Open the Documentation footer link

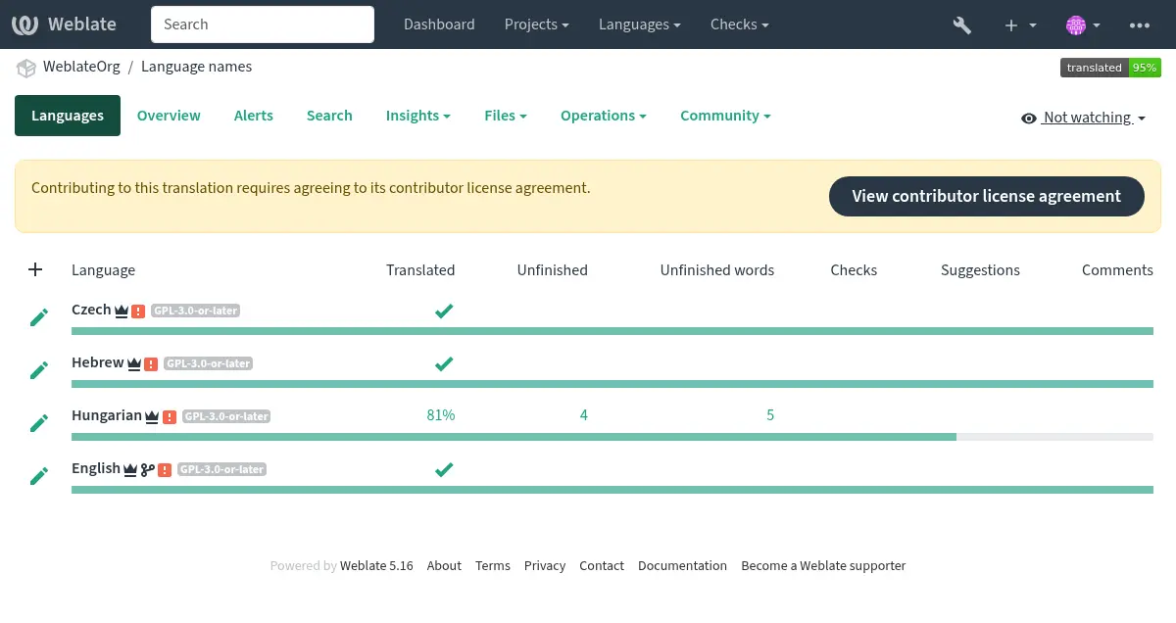coord(682,565)
